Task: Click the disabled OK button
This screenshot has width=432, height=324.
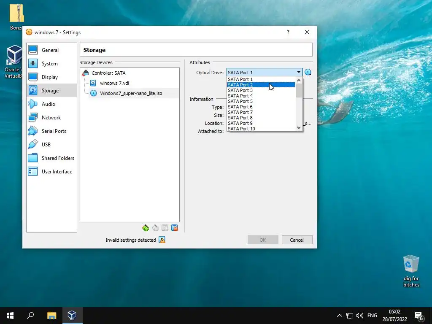Action: click(x=263, y=240)
